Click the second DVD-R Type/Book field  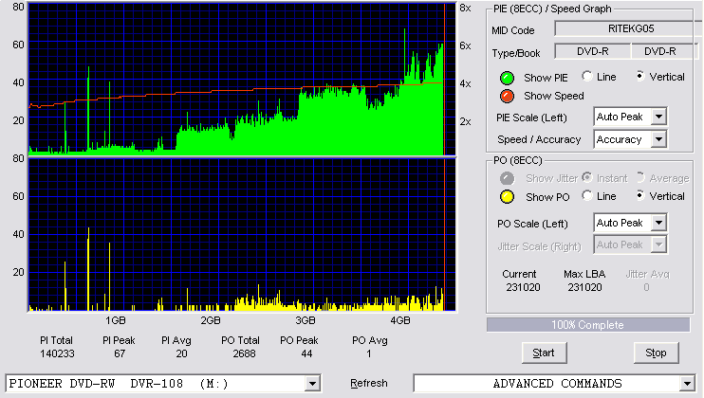pos(664,51)
